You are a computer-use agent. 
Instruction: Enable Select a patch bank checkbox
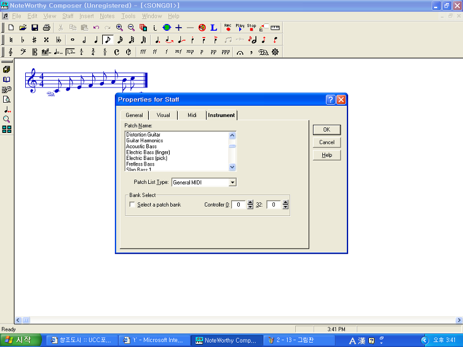click(132, 204)
